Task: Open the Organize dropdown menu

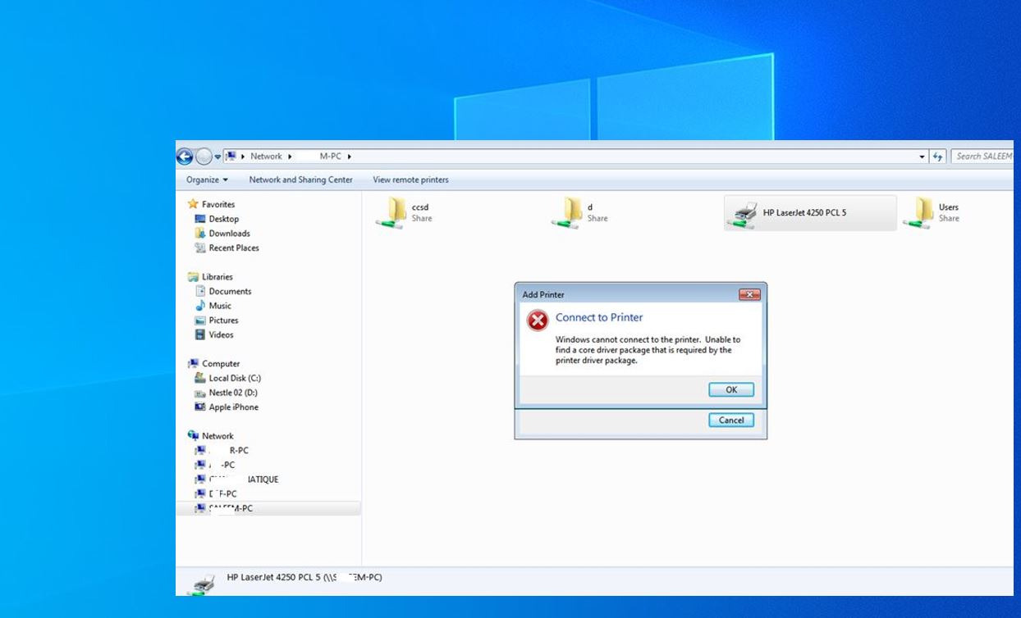Action: (x=205, y=179)
